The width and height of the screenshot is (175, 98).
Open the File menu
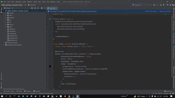tap(5, 2)
